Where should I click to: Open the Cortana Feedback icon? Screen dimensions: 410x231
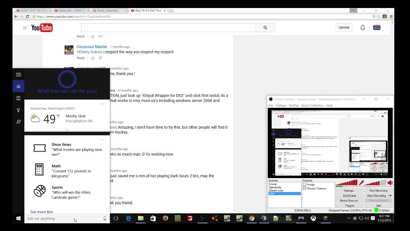(x=19, y=122)
